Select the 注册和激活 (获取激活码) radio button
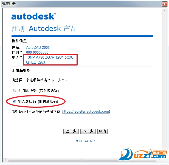Screen dimensions: 169x165 pos(14,91)
